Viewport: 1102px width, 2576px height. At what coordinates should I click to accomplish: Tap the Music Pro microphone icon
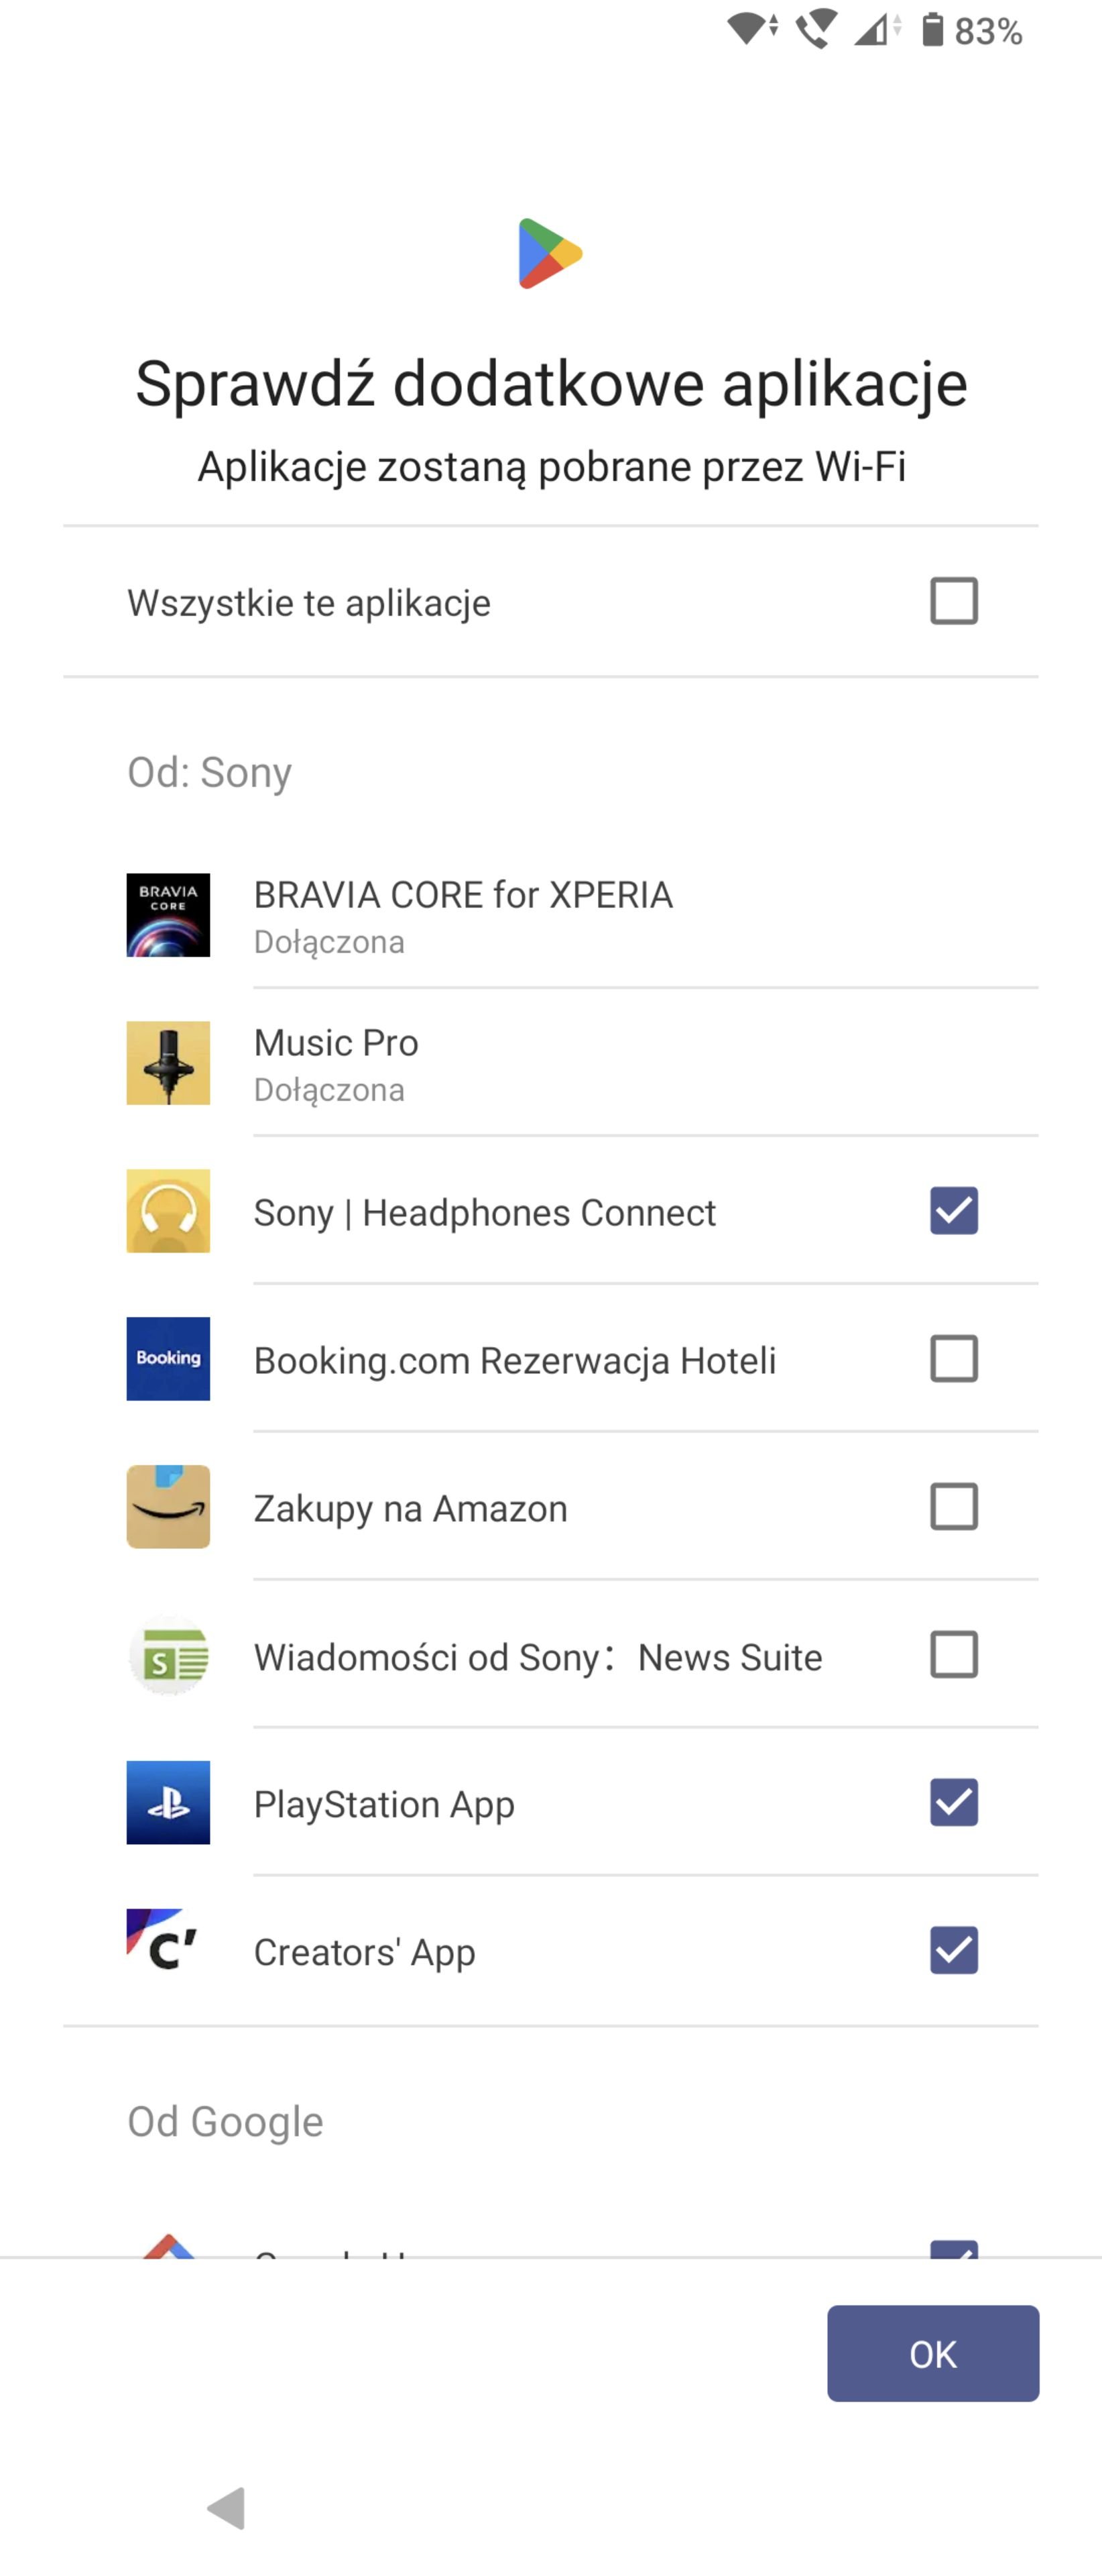point(168,1063)
